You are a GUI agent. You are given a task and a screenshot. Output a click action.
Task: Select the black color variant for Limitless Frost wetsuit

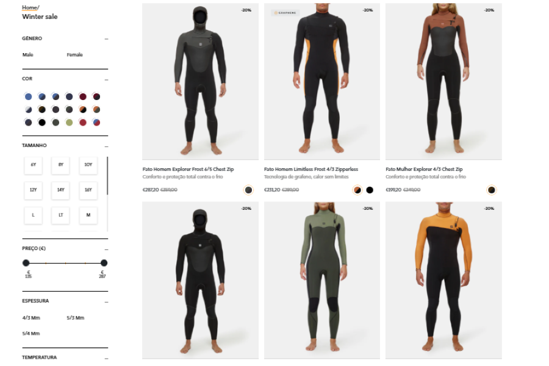(370, 190)
